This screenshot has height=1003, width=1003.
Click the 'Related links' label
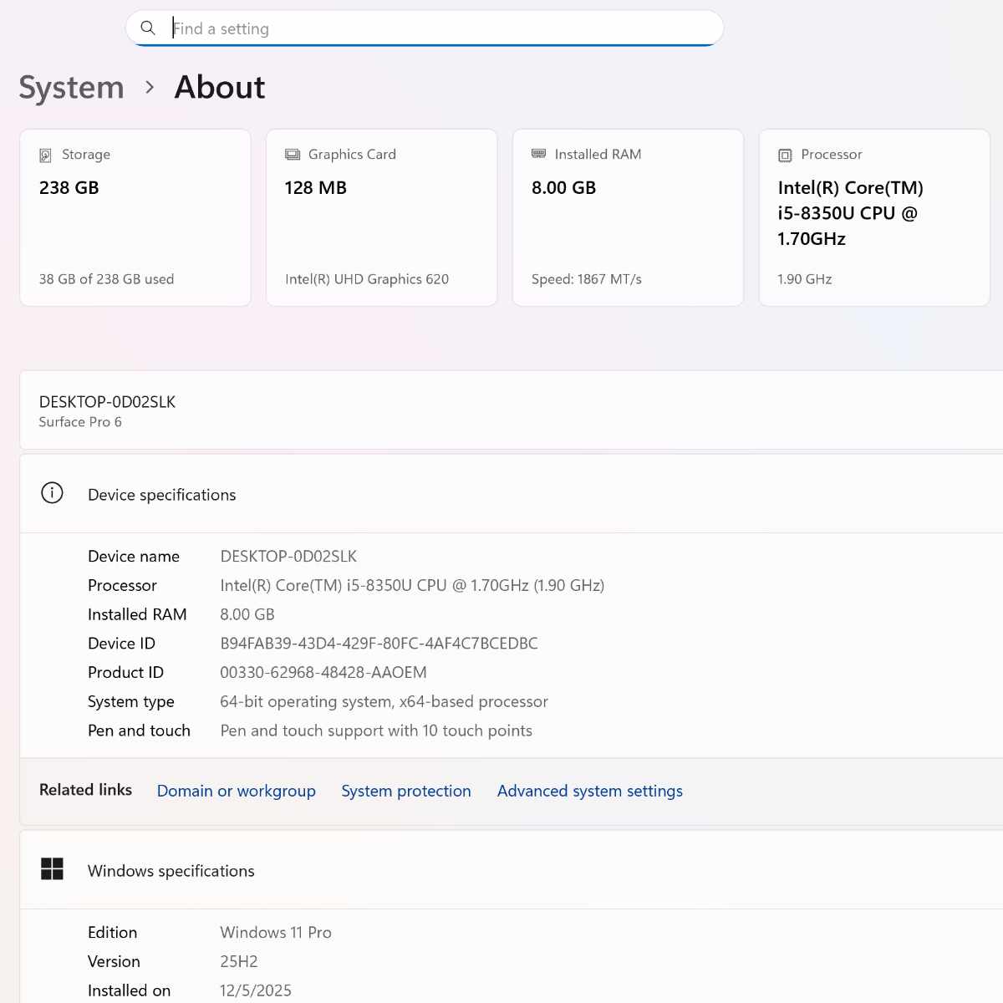85,790
